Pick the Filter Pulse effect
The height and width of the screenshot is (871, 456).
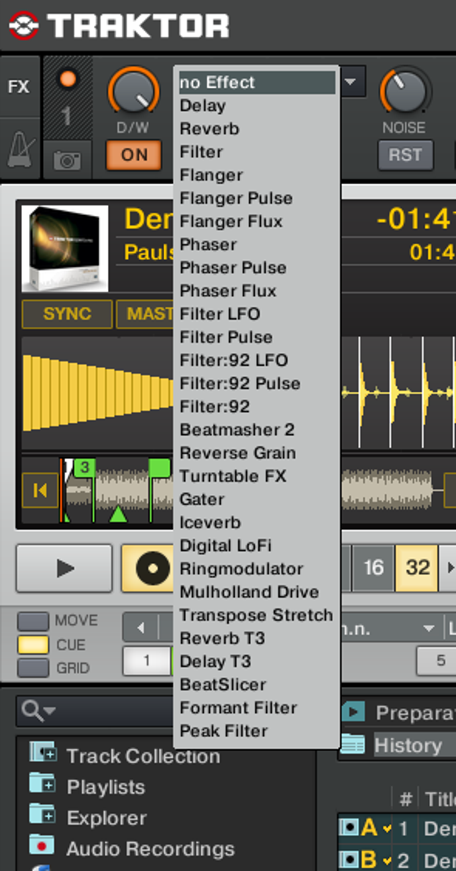point(257,338)
